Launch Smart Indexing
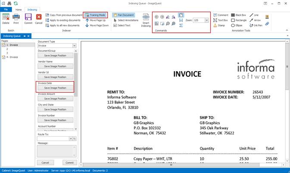Image resolution: width=290 pixels, height=173 pixels. 146,20
